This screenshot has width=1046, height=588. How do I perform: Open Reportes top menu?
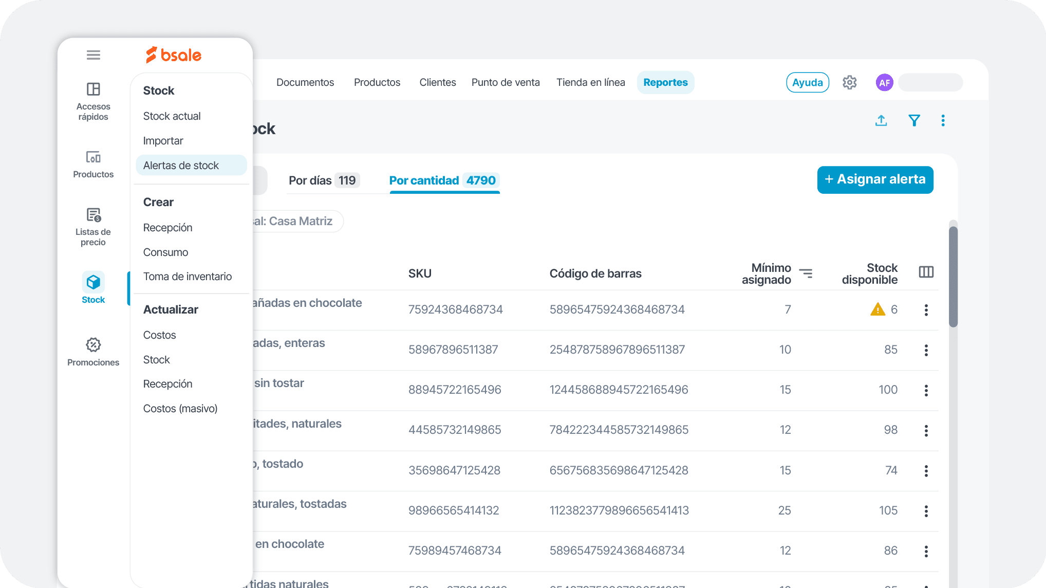pyautogui.click(x=665, y=83)
